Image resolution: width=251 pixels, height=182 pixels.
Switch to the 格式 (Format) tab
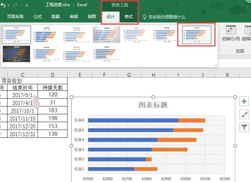point(128,17)
